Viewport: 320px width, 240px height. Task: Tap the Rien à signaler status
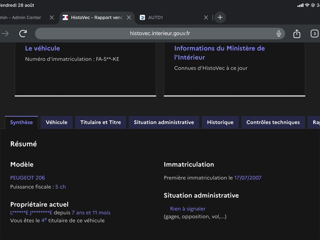pyautogui.click(x=188, y=209)
